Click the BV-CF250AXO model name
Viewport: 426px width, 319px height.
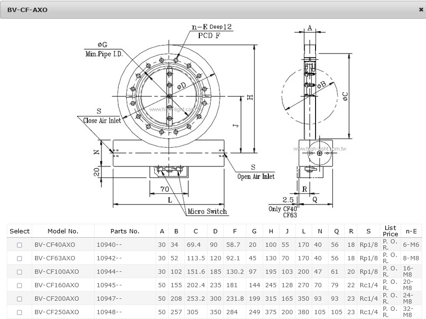tap(57, 312)
